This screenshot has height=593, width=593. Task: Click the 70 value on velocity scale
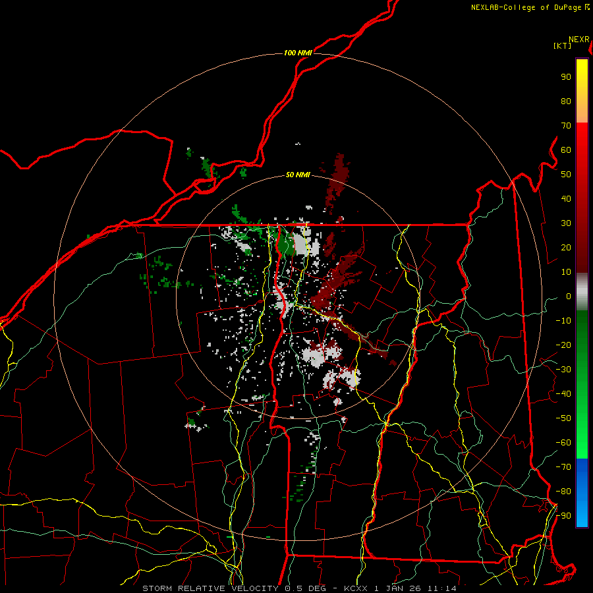pos(566,126)
